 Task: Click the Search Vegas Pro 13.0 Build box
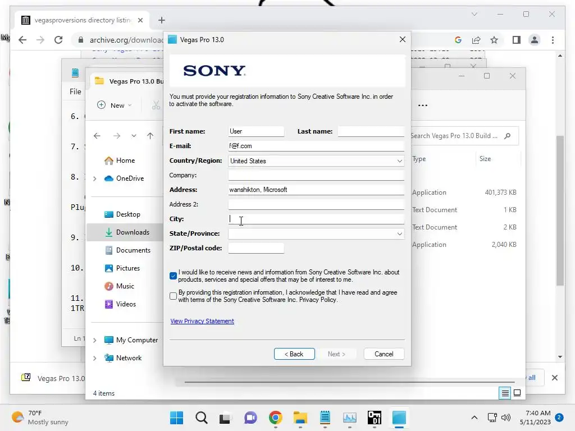[463, 136]
